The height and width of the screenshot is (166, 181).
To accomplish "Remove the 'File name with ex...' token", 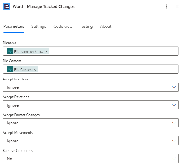I will (x=46, y=52).
